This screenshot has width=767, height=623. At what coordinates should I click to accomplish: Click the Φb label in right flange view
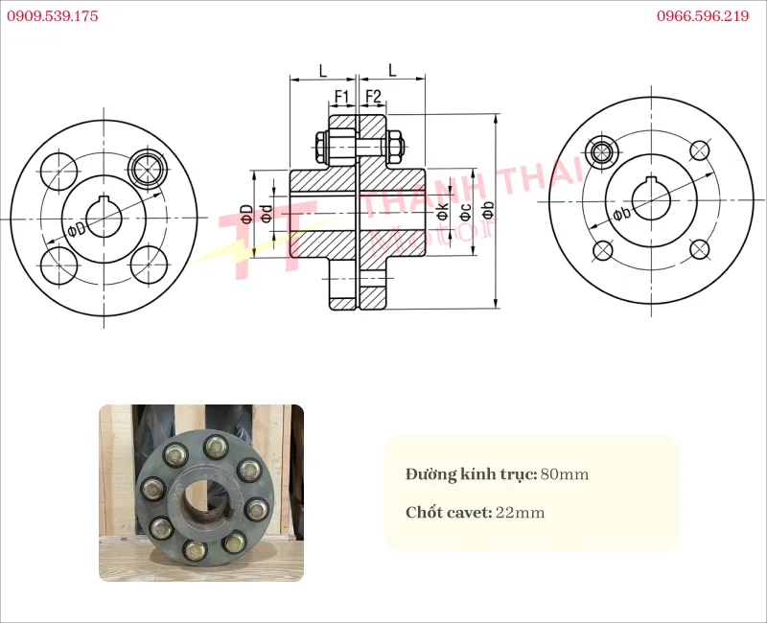click(x=621, y=214)
